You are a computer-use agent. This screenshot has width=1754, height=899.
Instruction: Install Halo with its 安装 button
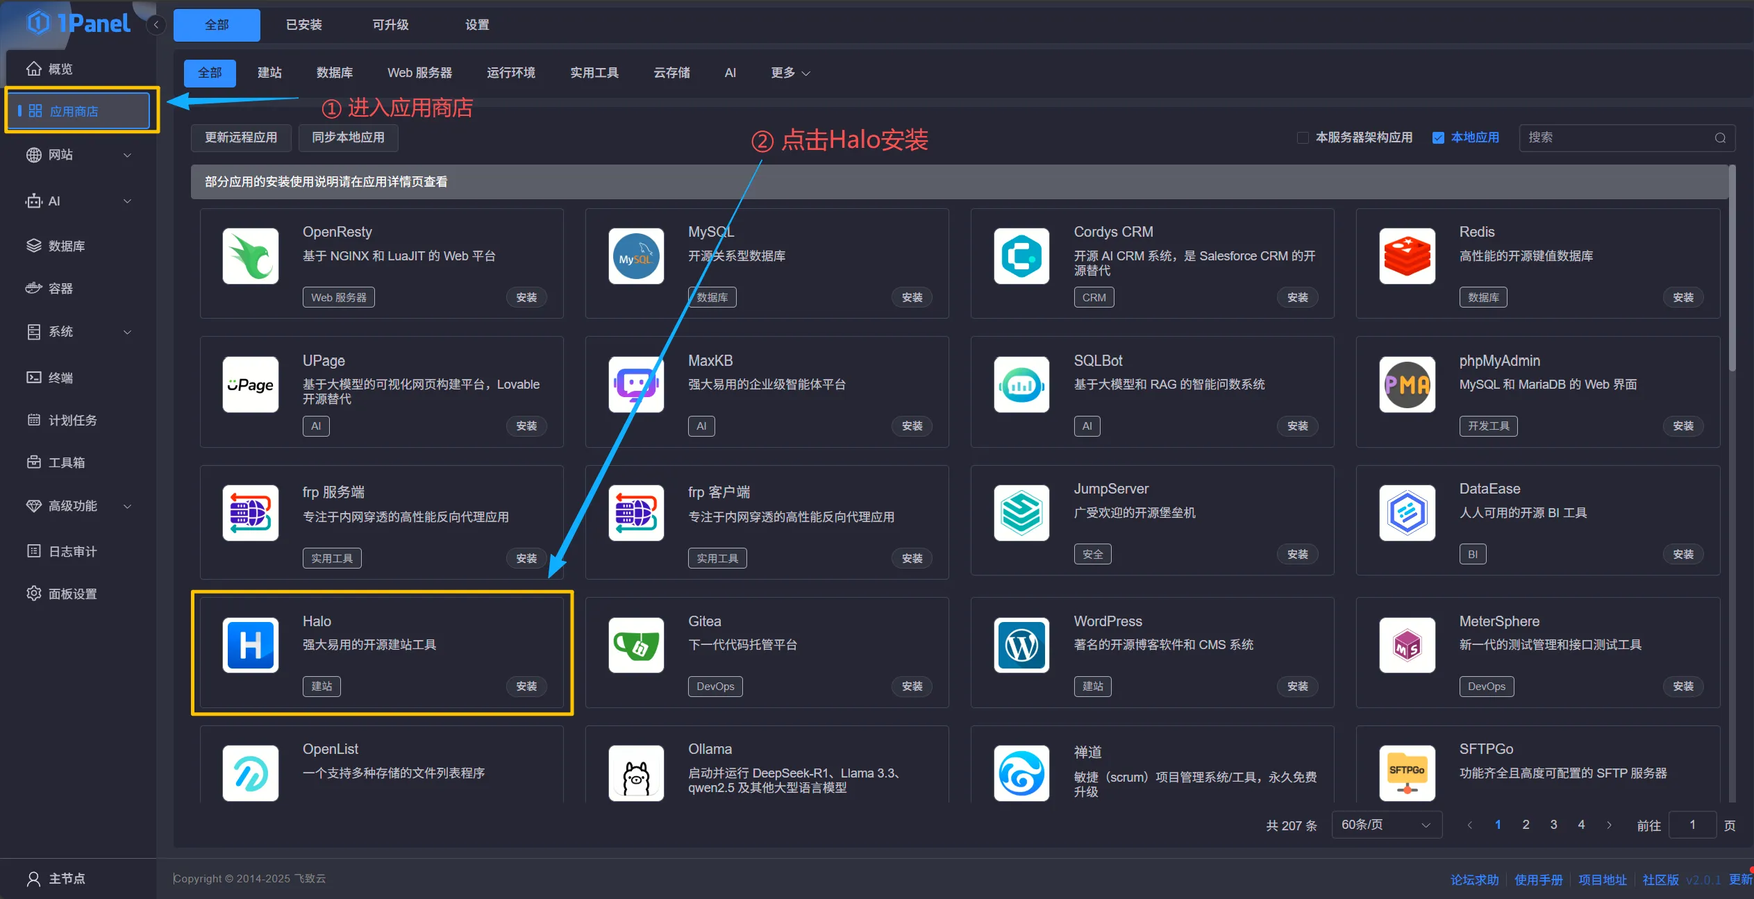(x=526, y=687)
